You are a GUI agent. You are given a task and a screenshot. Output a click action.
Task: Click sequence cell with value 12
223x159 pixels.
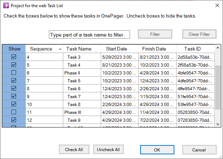click(x=44, y=120)
